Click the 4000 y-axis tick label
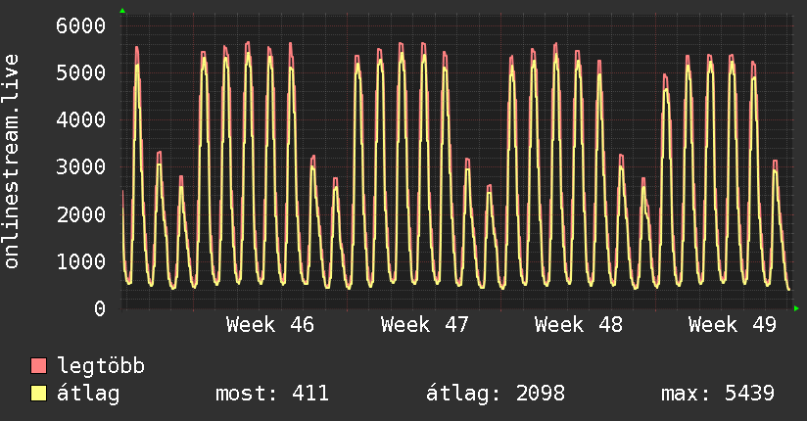 [x=81, y=119]
